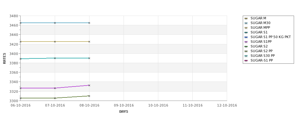305x134 pixels.
Task: Click the RATES axis title
Action: tap(4, 58)
